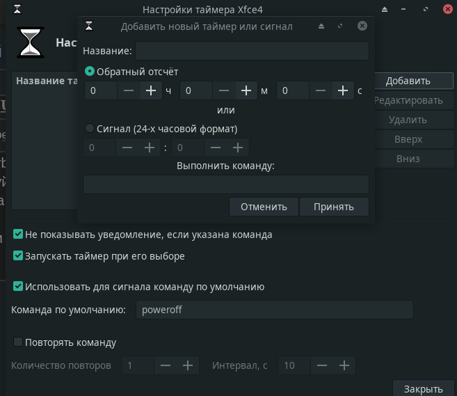Focus the Название text field

252,51
